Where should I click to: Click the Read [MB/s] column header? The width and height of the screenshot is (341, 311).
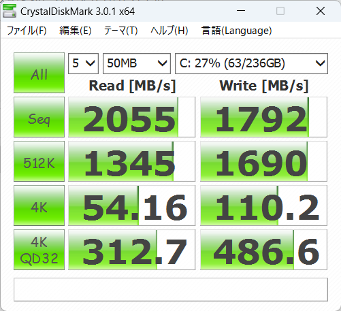(132, 86)
